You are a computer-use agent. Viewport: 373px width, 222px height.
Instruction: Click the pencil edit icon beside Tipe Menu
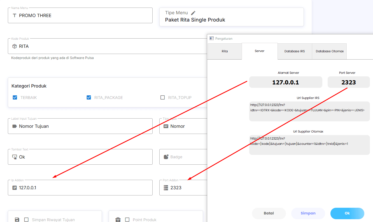pos(193,13)
